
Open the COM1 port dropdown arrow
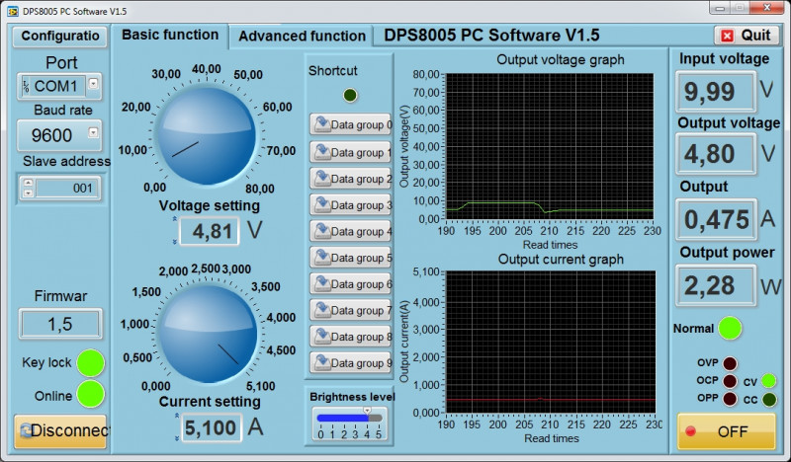coord(93,83)
